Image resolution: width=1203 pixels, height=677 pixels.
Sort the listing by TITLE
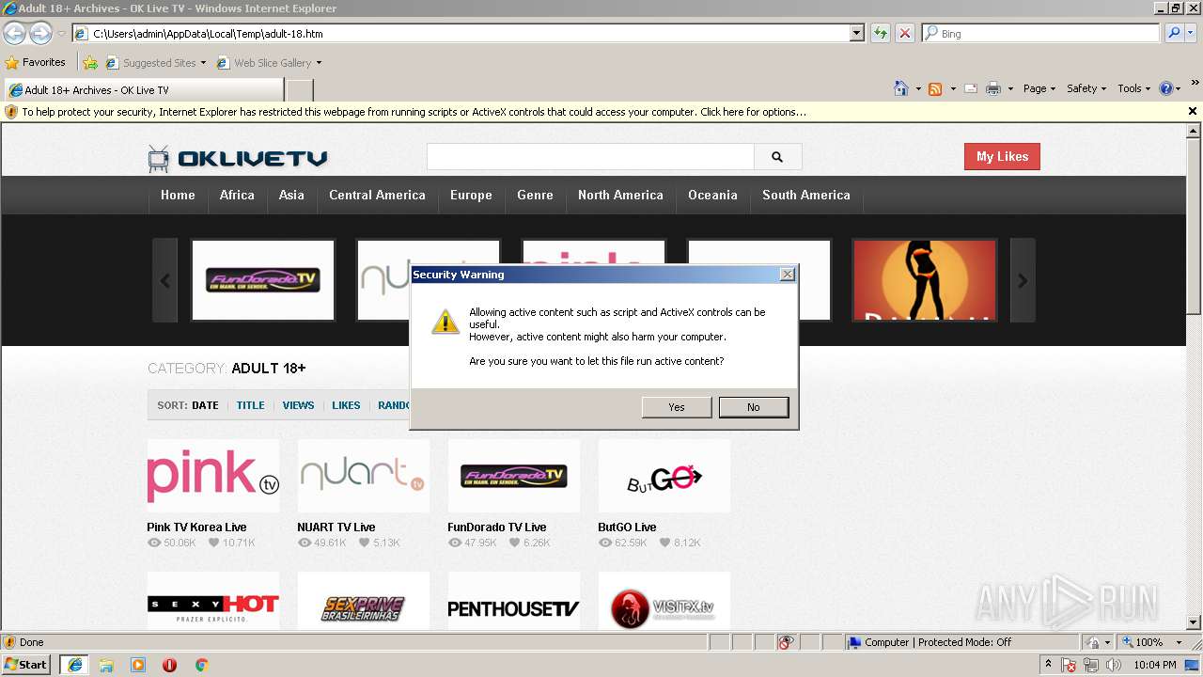[250, 405]
